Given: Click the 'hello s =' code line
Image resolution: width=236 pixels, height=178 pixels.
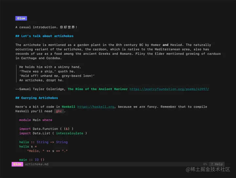Looking at the screenshot, I should tap(28, 146).
